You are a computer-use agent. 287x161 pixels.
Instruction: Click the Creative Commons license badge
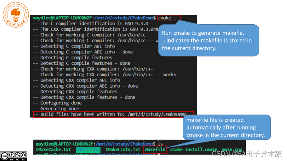point(14,156)
